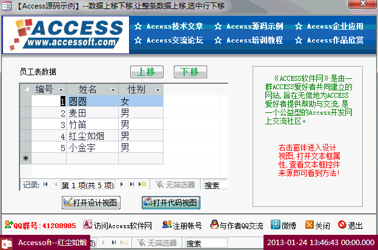Click the QQ群号 icon in bottom bar

(x=8, y=225)
